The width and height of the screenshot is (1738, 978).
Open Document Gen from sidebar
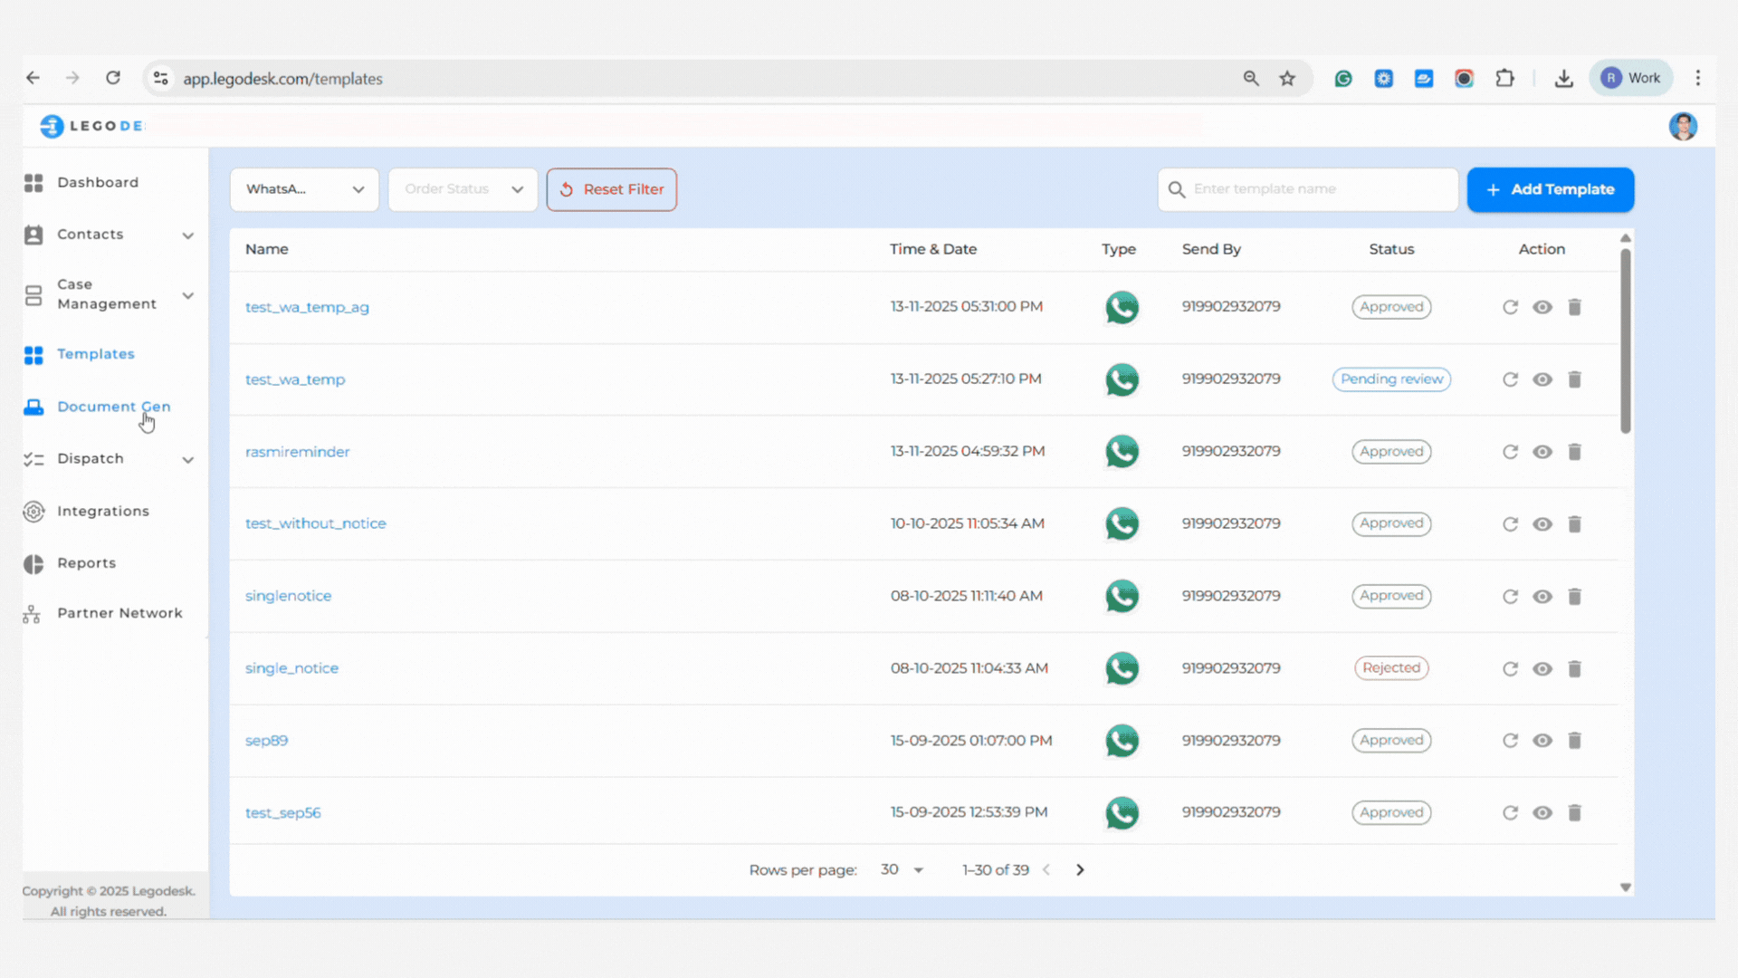click(113, 407)
